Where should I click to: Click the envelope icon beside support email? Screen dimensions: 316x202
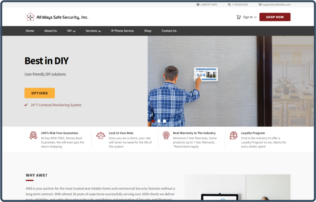tap(260, 5)
